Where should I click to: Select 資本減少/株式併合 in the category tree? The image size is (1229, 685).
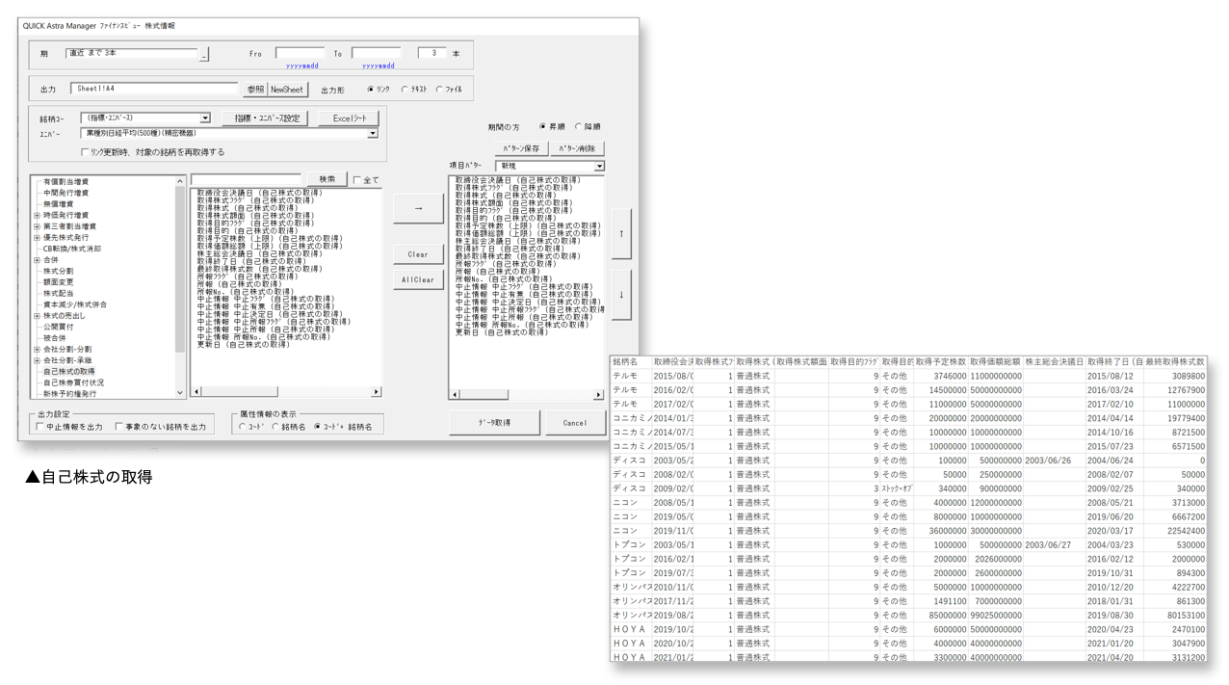point(75,304)
